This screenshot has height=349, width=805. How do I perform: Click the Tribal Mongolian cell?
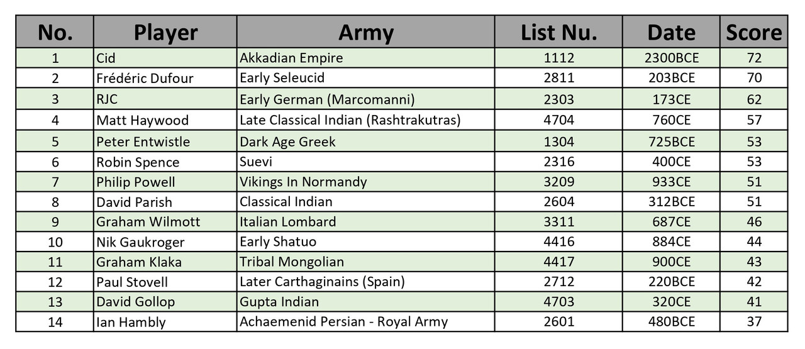coord(365,262)
